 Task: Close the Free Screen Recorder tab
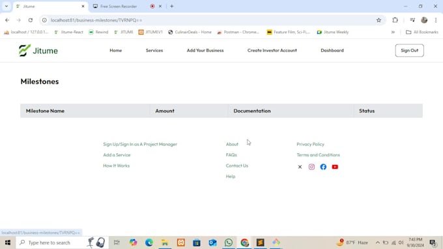coord(160,7)
